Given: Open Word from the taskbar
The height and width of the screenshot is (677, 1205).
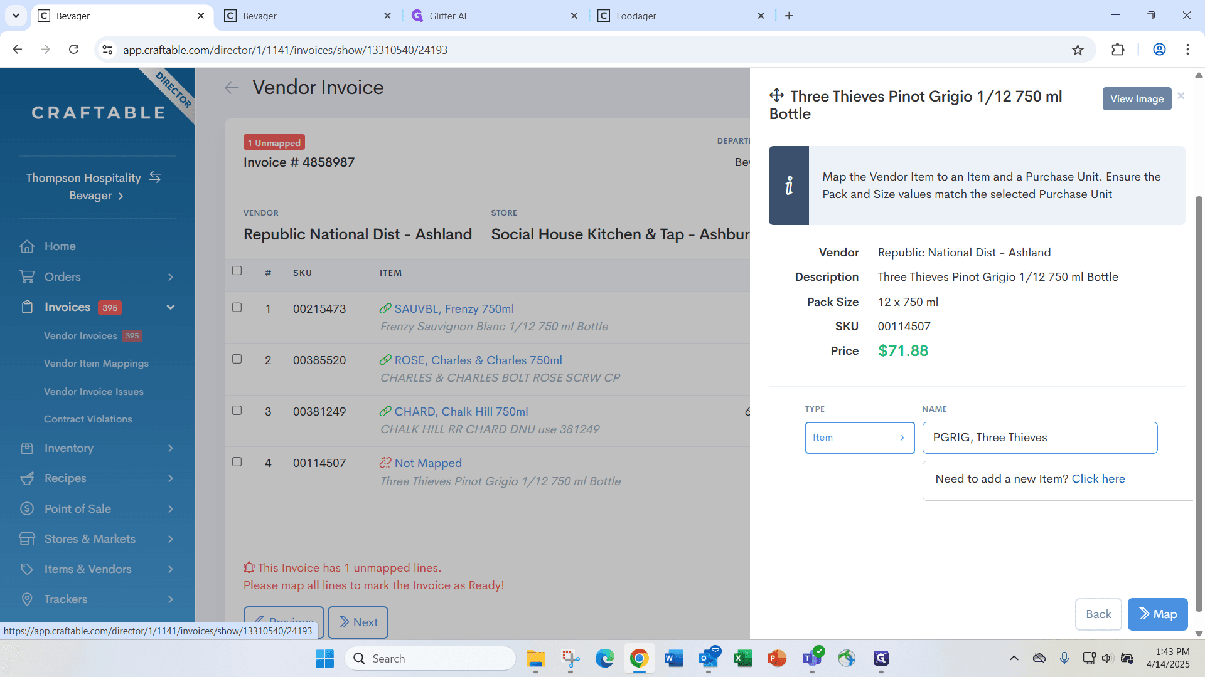Looking at the screenshot, I should point(673,658).
